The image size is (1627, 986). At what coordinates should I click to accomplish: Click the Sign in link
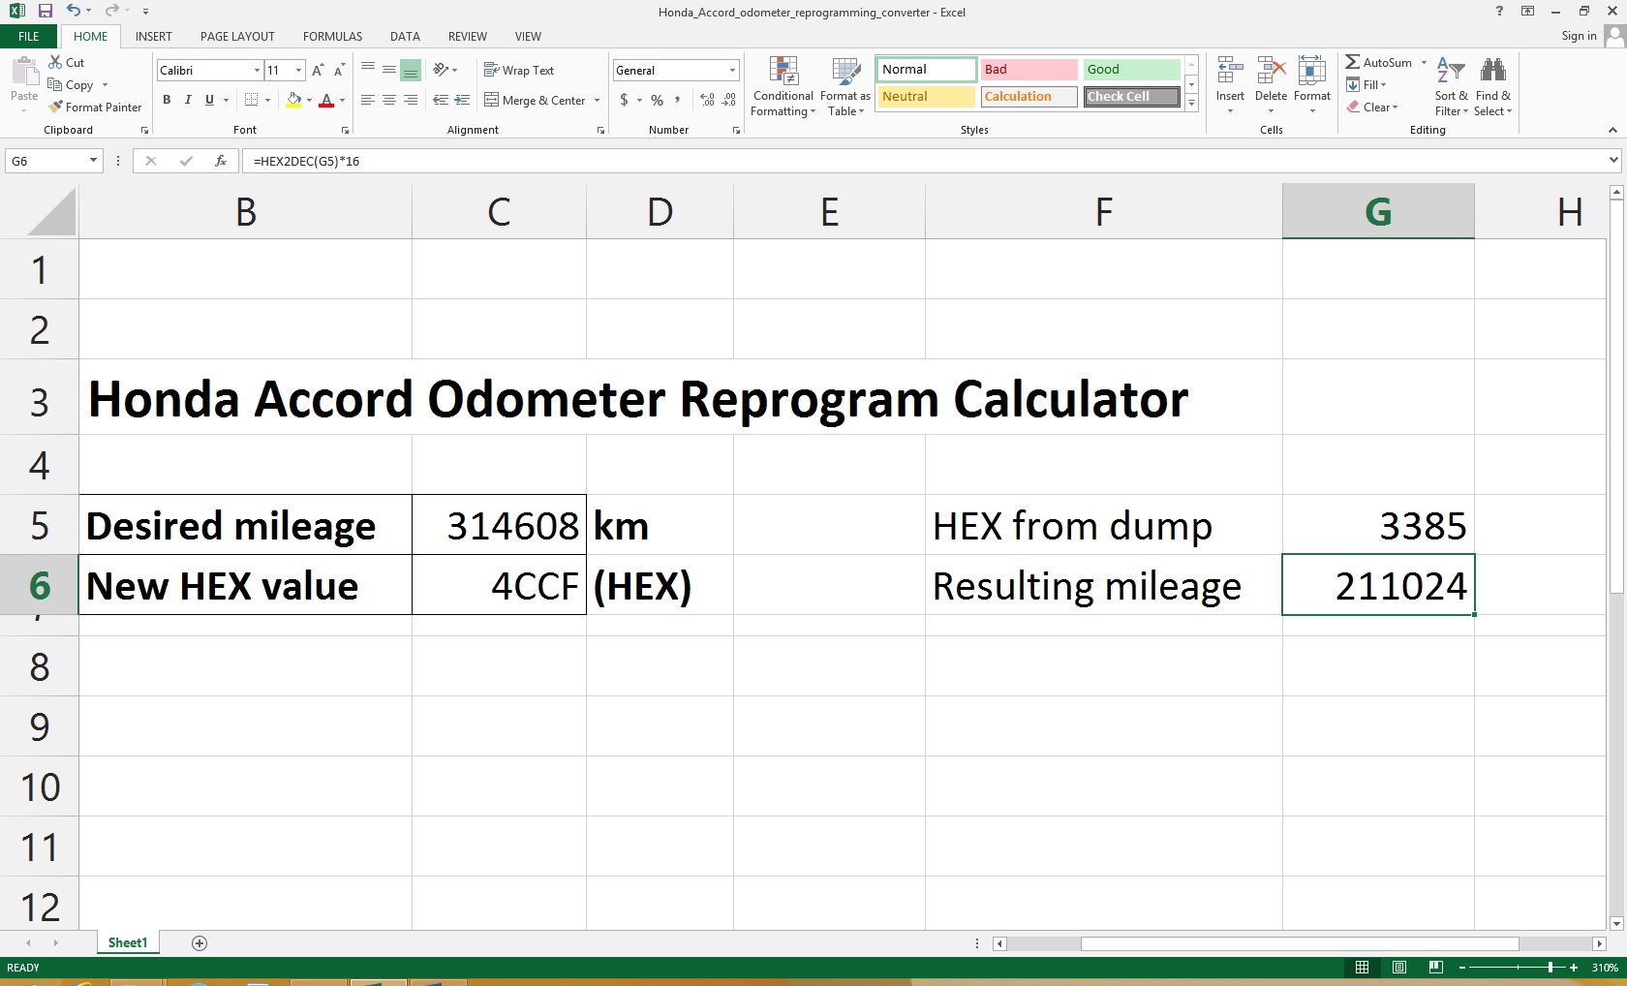pyautogui.click(x=1578, y=36)
